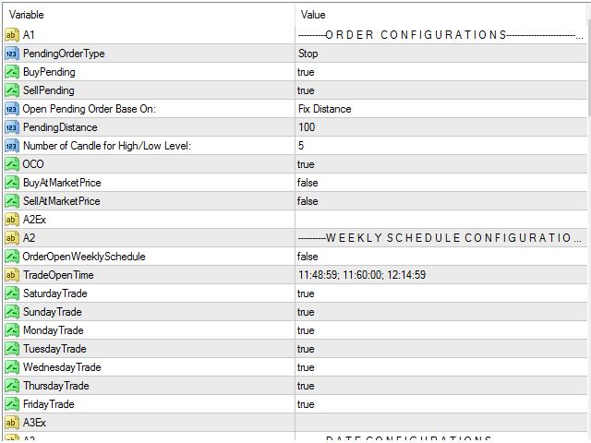Edit the TradeOpenTime value field

pyautogui.click(x=441, y=275)
